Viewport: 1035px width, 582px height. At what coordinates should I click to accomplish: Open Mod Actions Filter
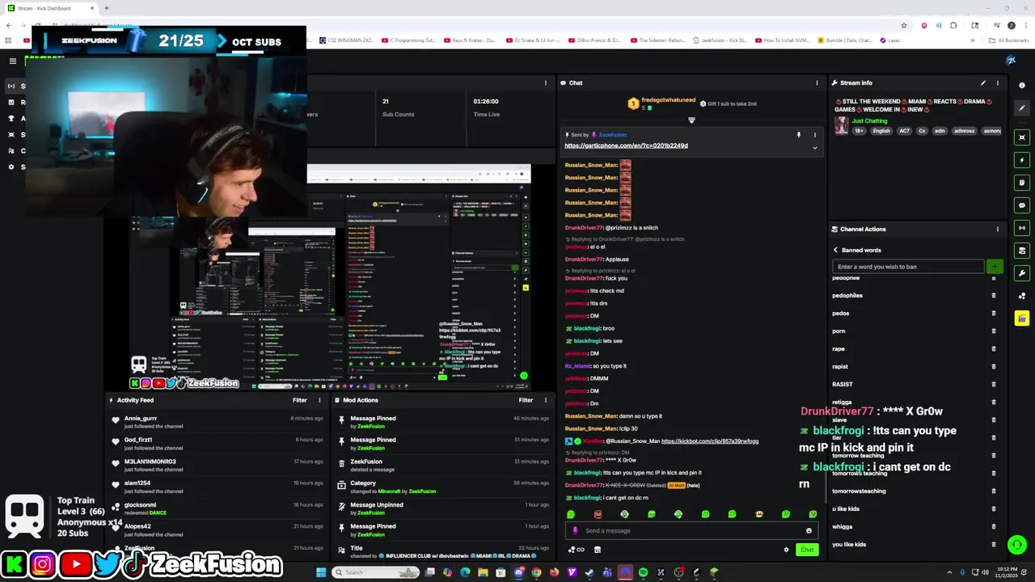tap(526, 400)
